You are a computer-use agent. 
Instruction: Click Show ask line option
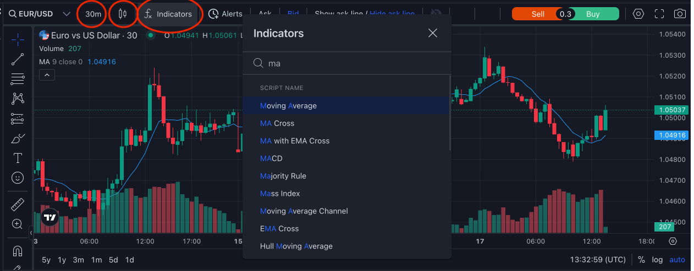pos(340,14)
